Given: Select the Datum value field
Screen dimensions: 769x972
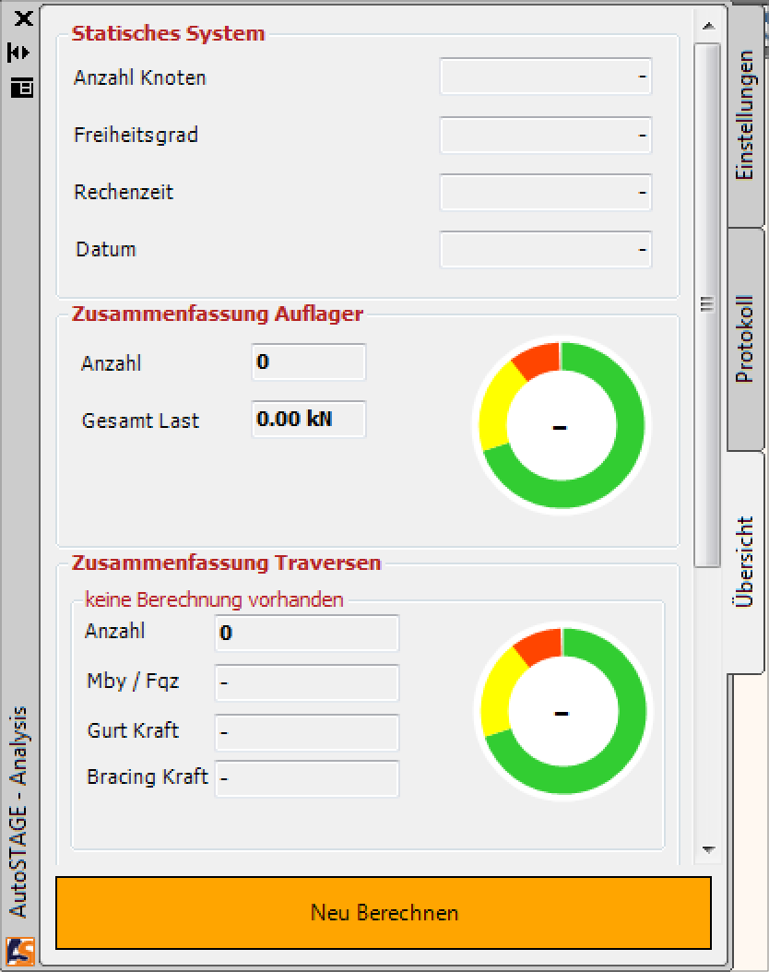Looking at the screenshot, I should coord(546,249).
